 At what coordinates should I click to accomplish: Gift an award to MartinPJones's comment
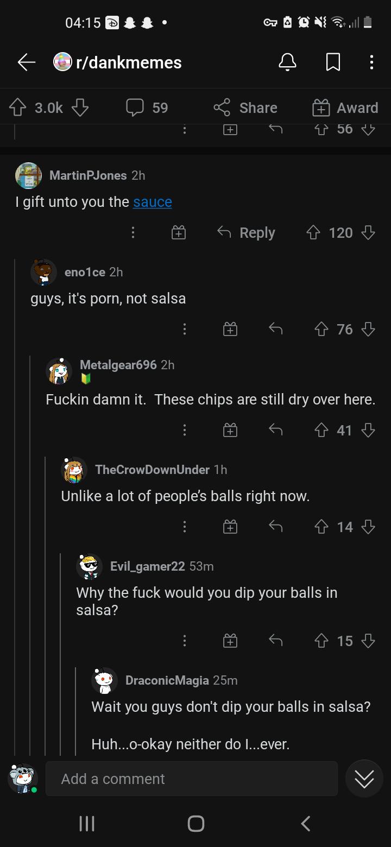[178, 232]
